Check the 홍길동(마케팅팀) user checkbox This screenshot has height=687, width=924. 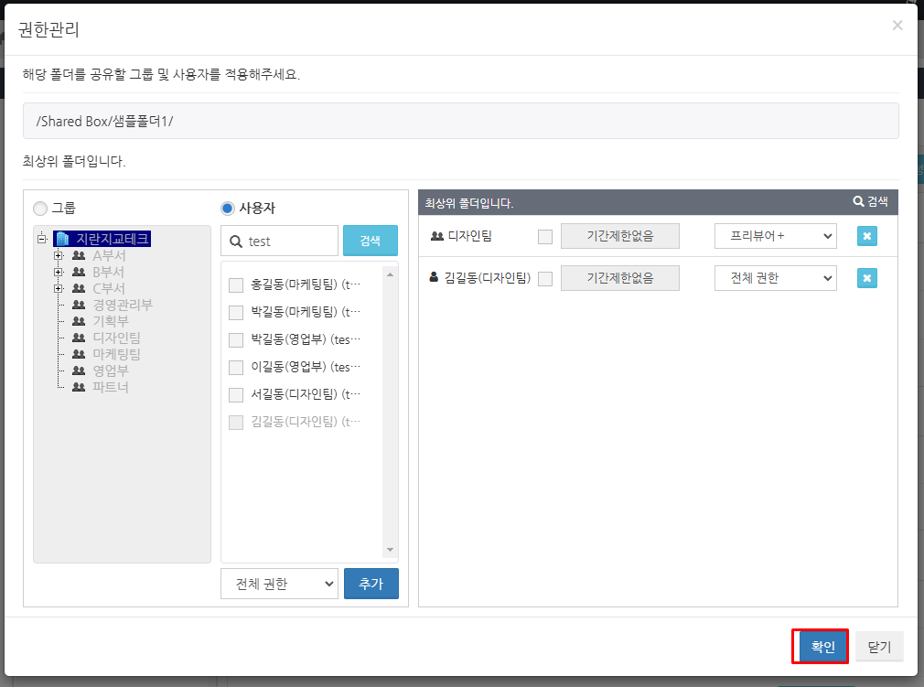tap(236, 284)
